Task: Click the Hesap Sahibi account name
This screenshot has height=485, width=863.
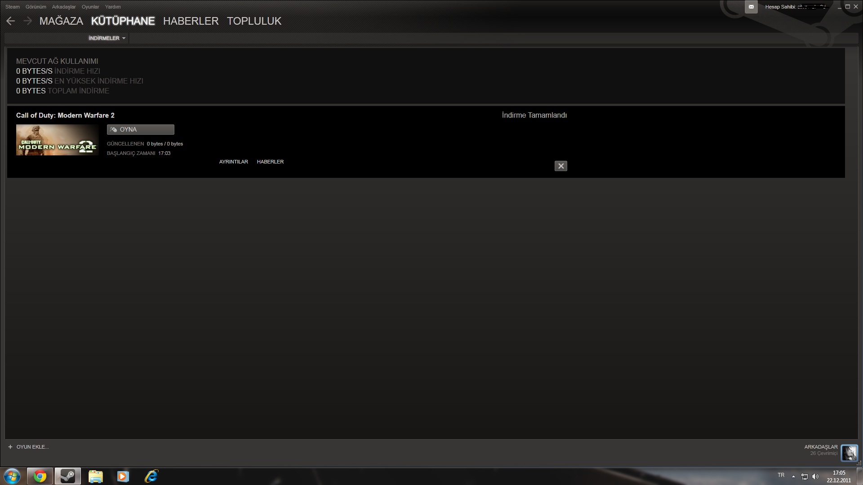Action: click(795, 7)
